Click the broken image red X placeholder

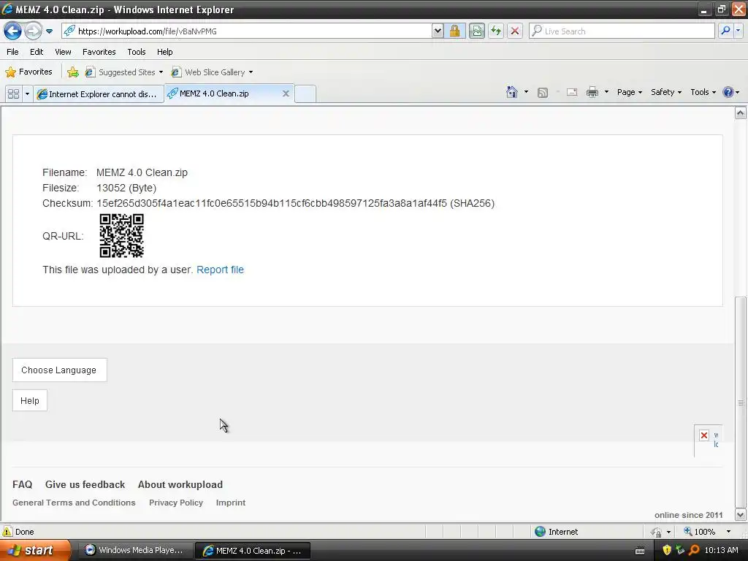click(x=704, y=435)
